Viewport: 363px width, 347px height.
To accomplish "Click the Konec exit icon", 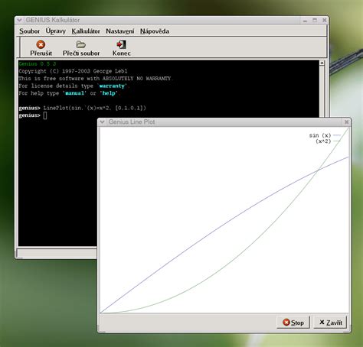I will pos(121,44).
